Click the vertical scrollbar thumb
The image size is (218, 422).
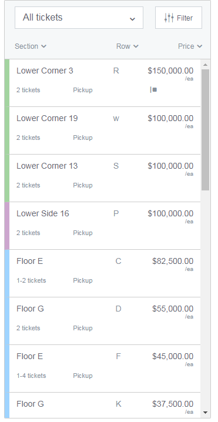(x=205, y=130)
